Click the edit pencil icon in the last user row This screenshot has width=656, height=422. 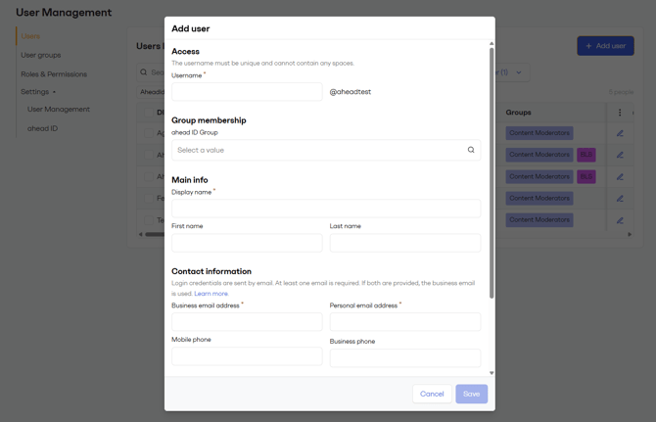click(x=620, y=220)
